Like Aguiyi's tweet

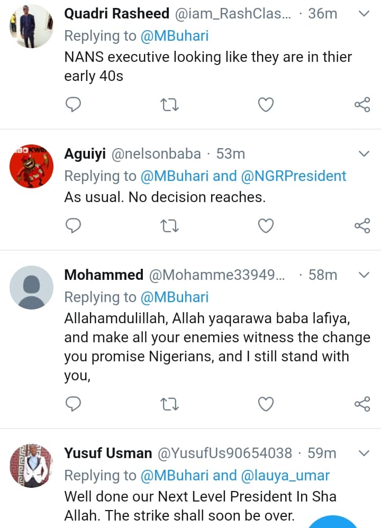(x=266, y=226)
